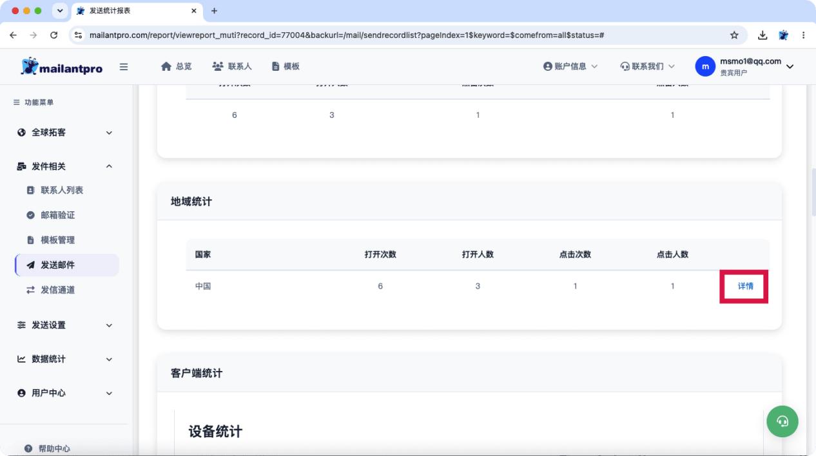Click 点击人数 header in 地域统计 table
The image size is (816, 456).
tap(672, 254)
